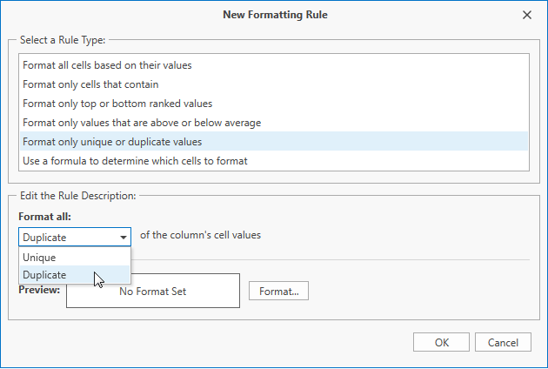Confirm the rule with OK
Screen dimensions: 548x369
(x=441, y=342)
